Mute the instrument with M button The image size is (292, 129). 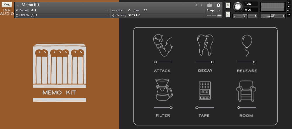click(228, 14)
